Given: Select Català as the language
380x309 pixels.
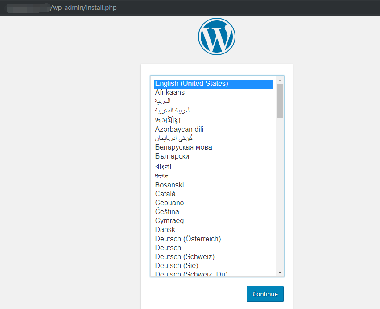Looking at the screenshot, I should (213, 194).
